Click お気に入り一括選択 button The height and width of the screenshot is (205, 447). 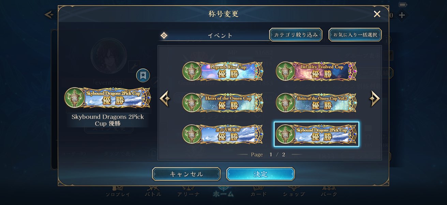point(355,35)
